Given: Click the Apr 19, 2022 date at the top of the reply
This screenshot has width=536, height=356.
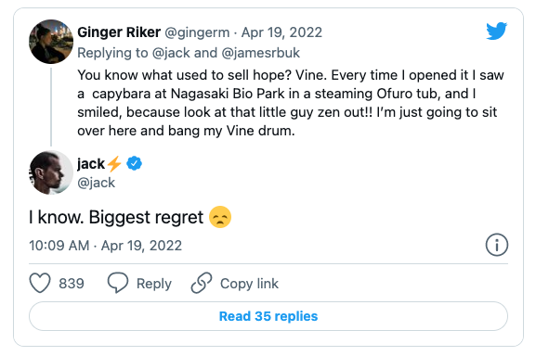Looking at the screenshot, I should (x=281, y=32).
